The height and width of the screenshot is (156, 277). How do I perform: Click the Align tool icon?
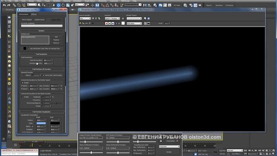click(x=149, y=5)
